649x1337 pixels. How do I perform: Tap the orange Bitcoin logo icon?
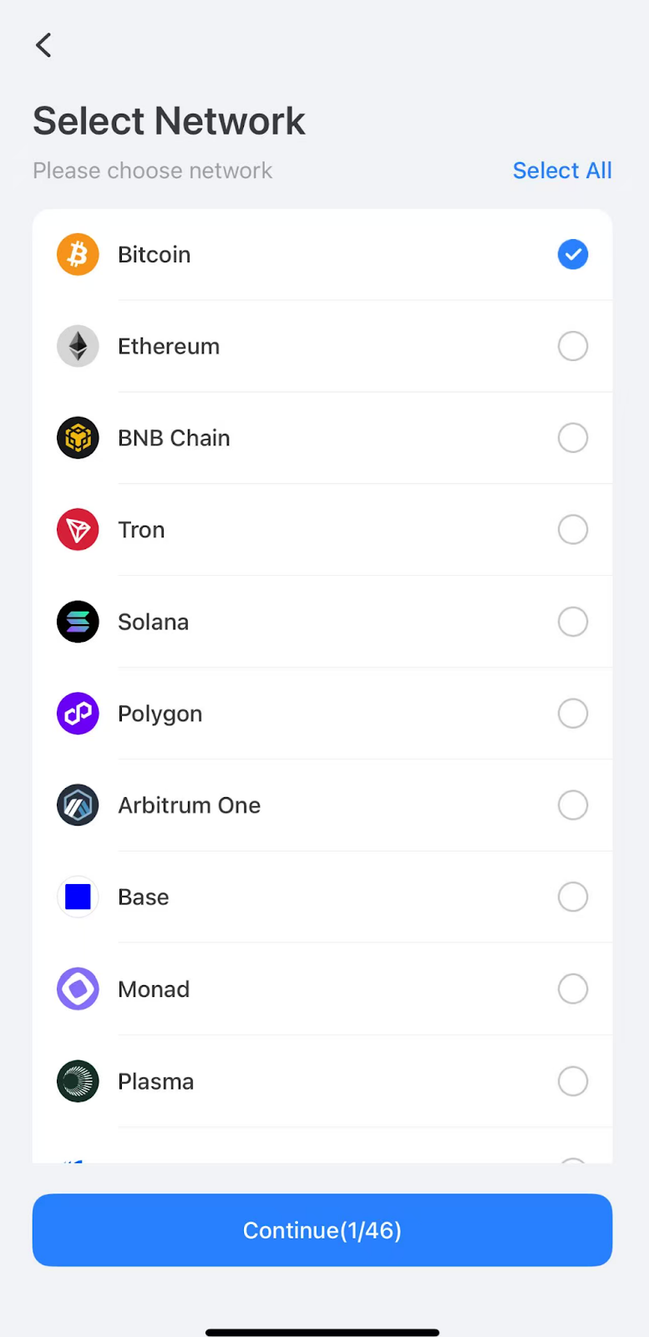pos(78,254)
